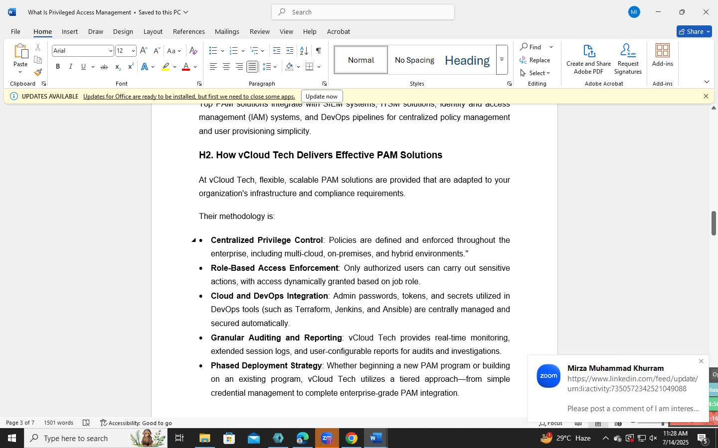Open Create and Share Adobe PDF

[x=588, y=59]
